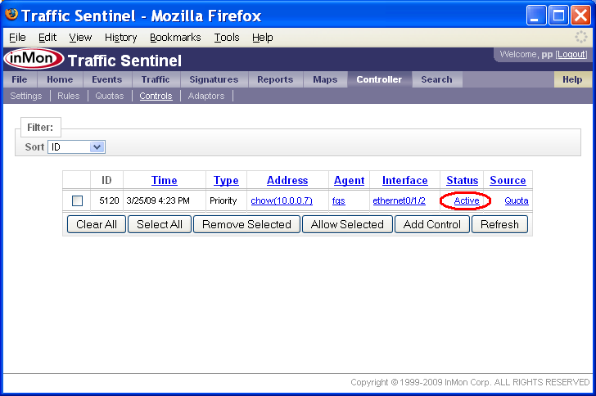The height and width of the screenshot is (396, 596).
Task: Click the time cell 3/25/09 4:23 PM
Action: 158,200
